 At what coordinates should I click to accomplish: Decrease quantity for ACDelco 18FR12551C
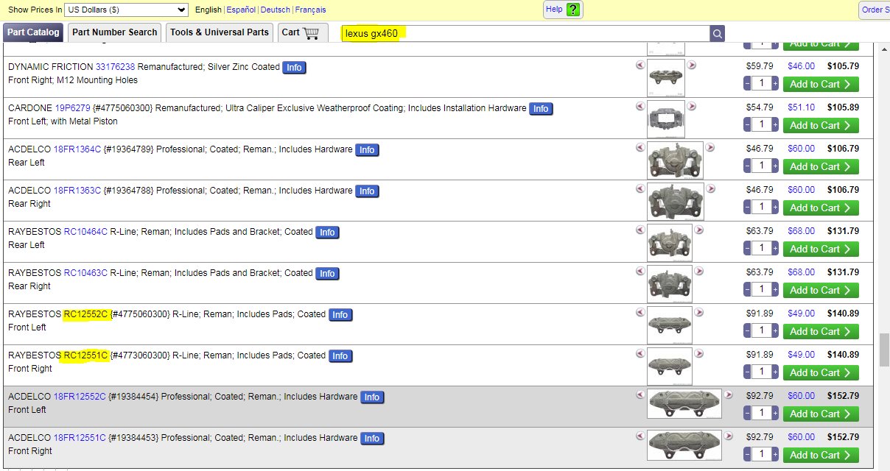point(748,454)
